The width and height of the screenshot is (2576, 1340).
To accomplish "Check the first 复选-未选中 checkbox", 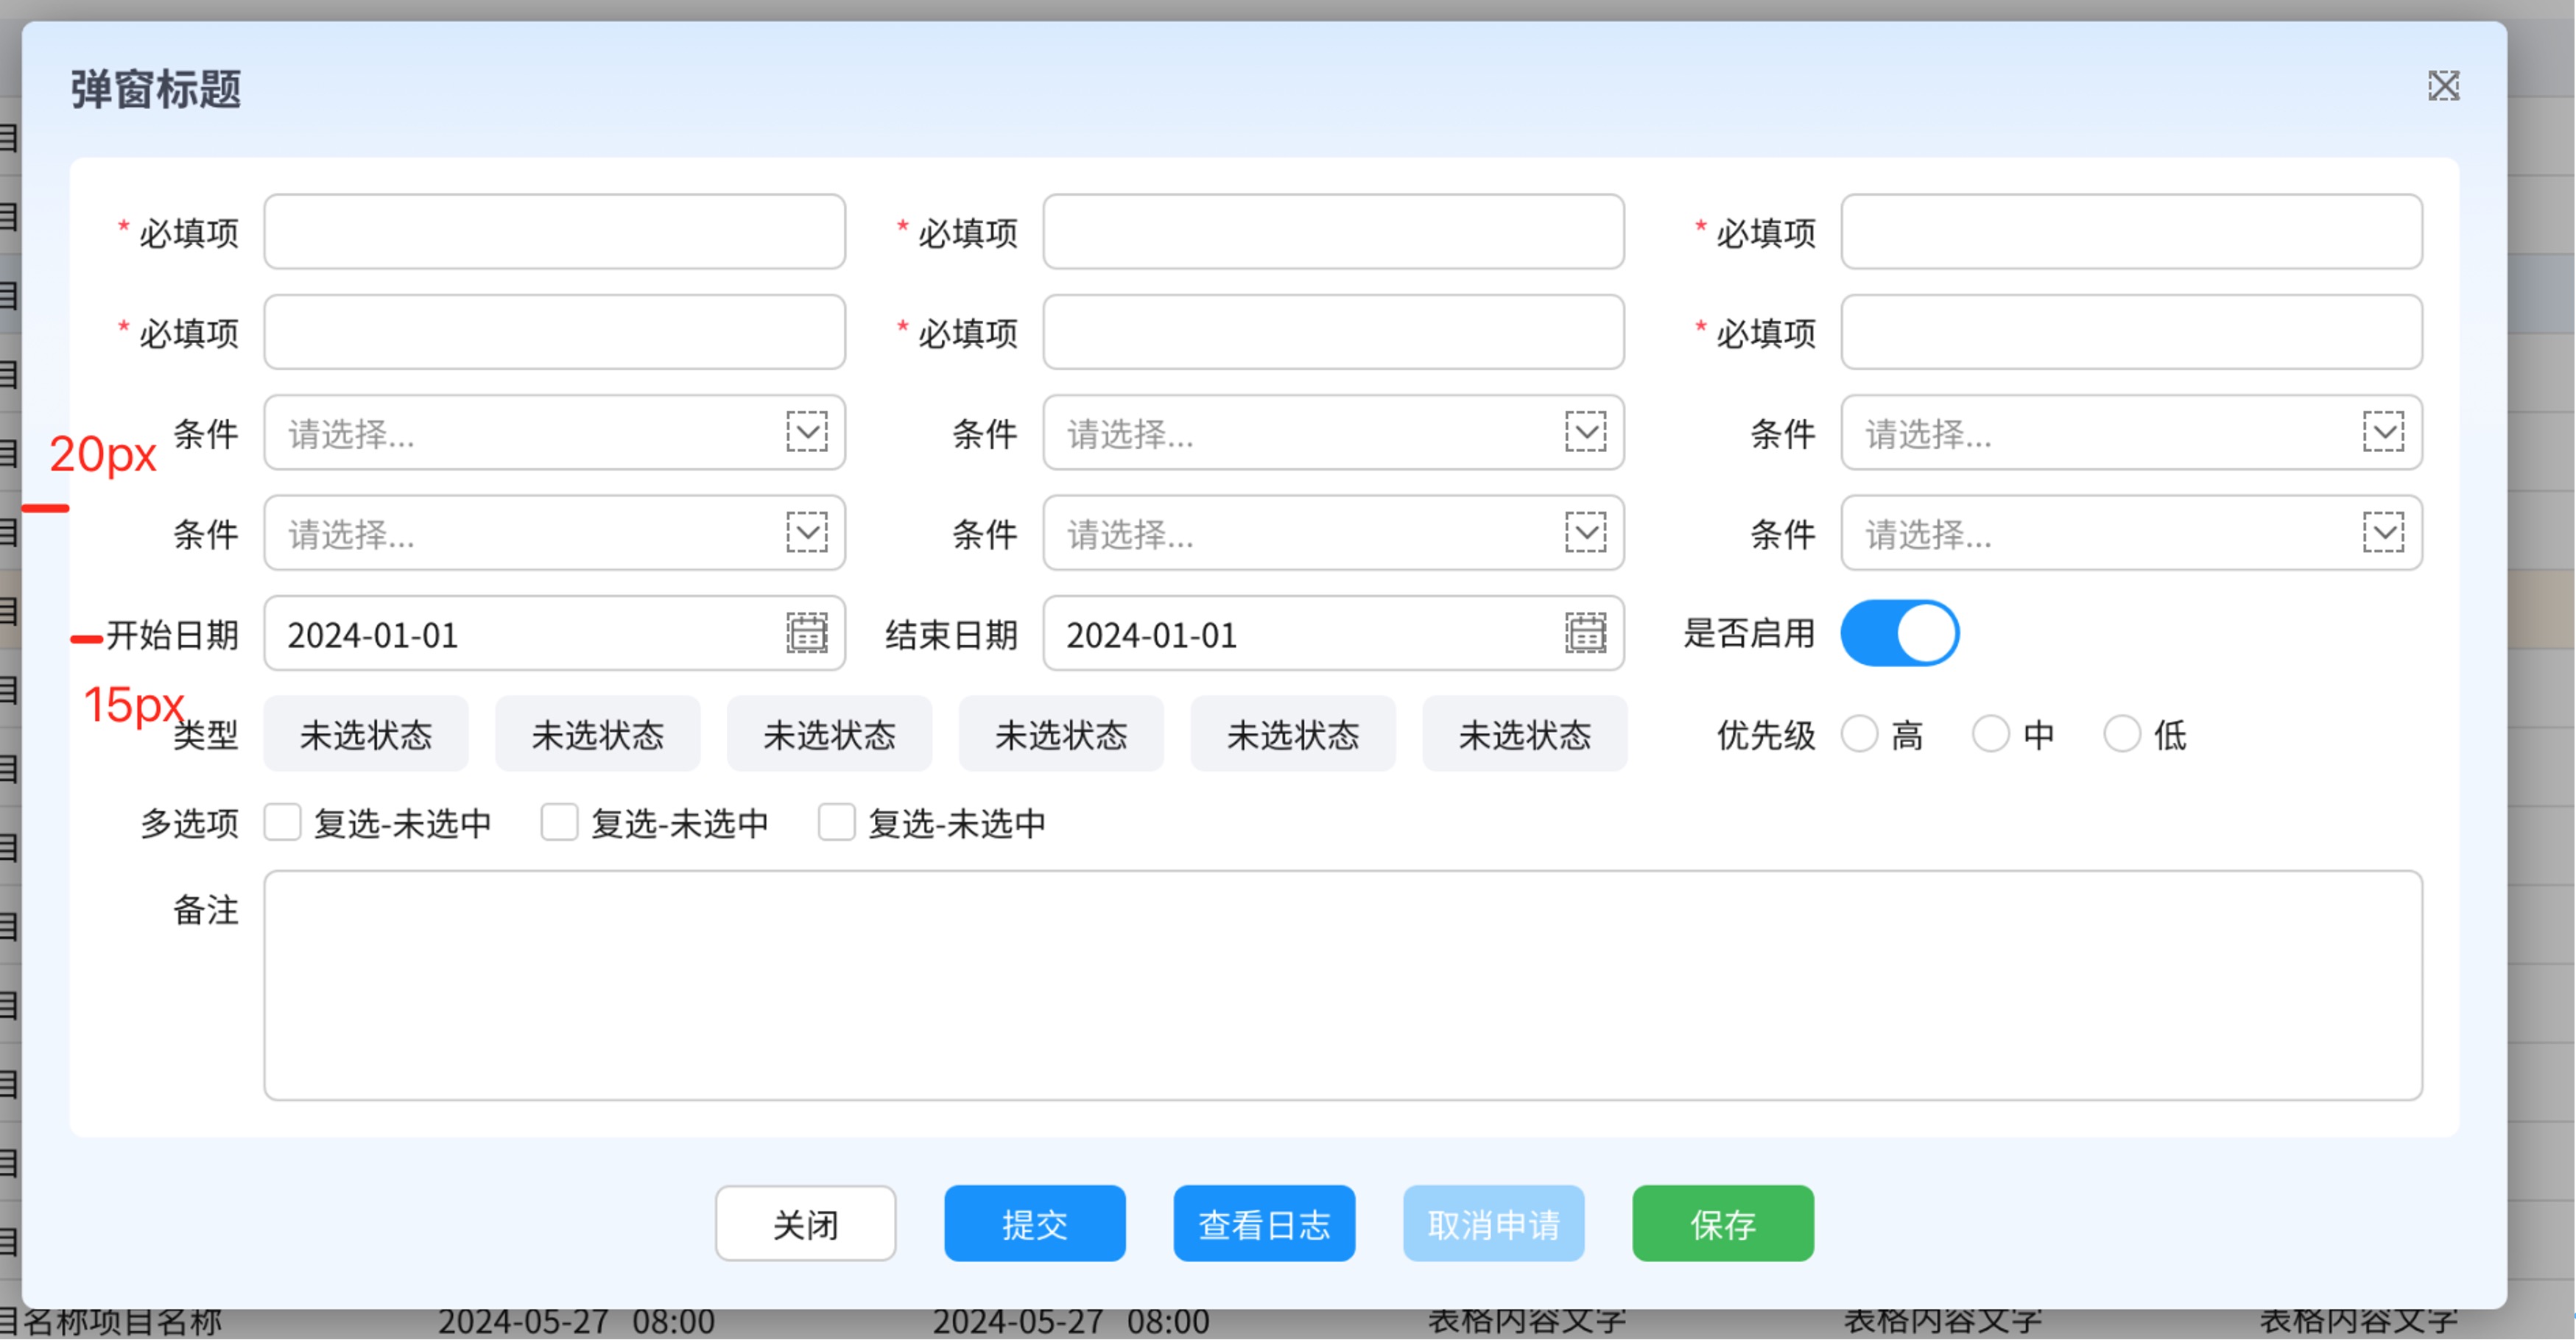I will click(283, 823).
